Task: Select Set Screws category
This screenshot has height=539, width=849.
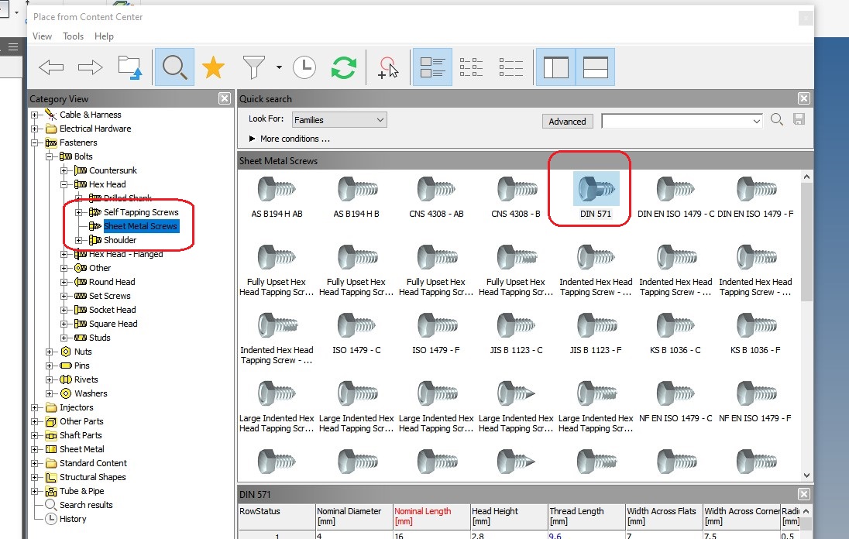Action: click(x=109, y=296)
